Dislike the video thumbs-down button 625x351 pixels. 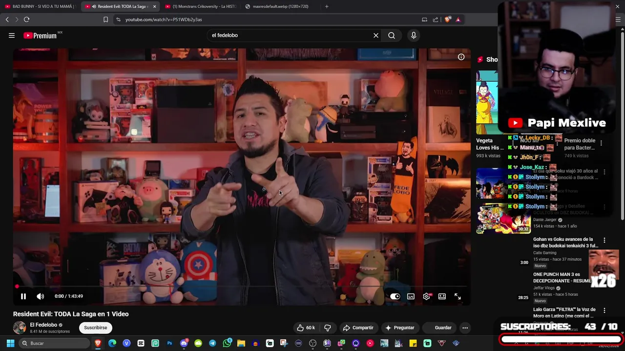328,328
